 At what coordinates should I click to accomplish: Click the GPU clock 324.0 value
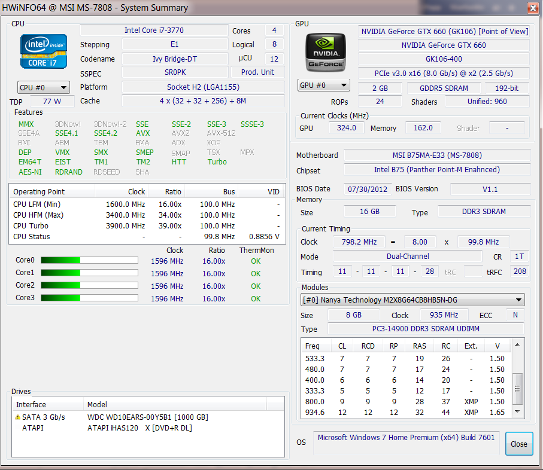click(346, 127)
